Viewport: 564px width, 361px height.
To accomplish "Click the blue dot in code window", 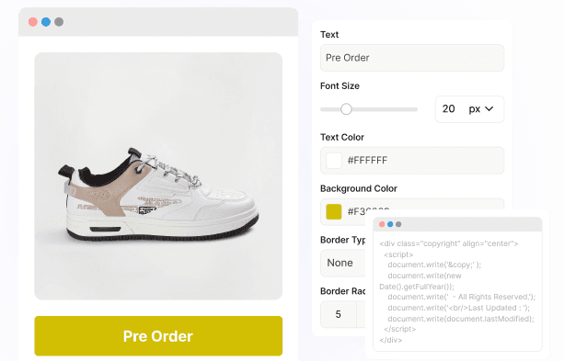I will coord(390,224).
